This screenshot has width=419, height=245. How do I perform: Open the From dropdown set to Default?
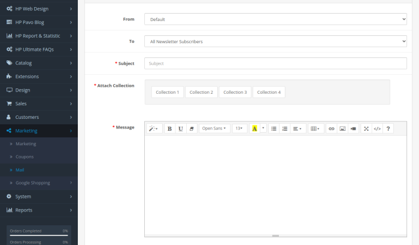tap(275, 19)
